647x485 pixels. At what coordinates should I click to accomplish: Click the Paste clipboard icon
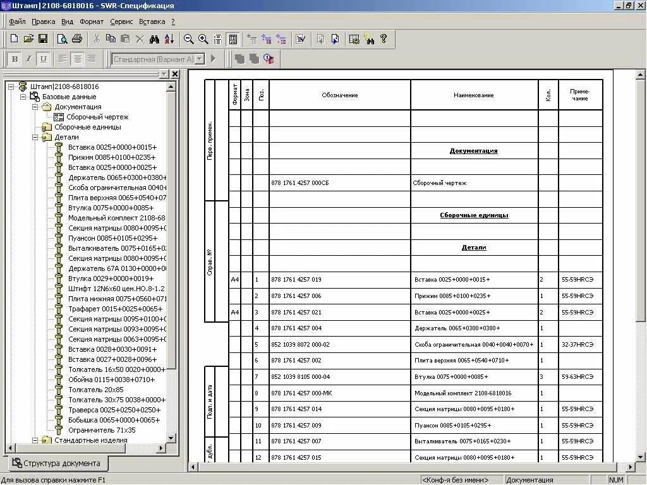(x=125, y=39)
